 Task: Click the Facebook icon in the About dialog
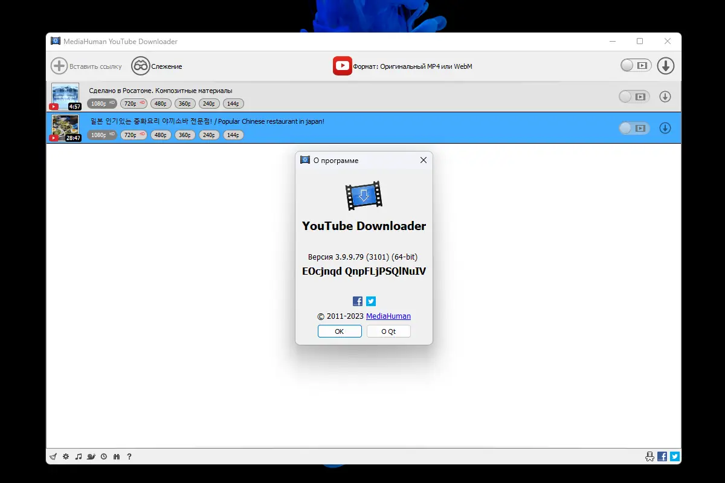point(357,301)
